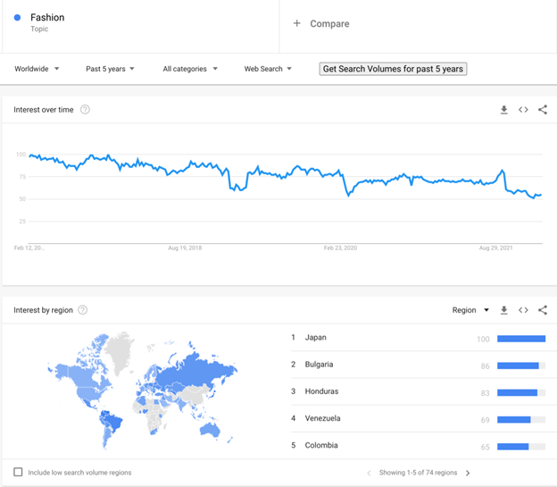Edit the Fashion topic search term
This screenshot has width=557, height=487.
coord(47,18)
